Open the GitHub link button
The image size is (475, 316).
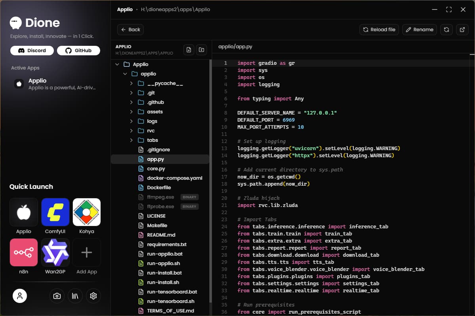coord(78,51)
